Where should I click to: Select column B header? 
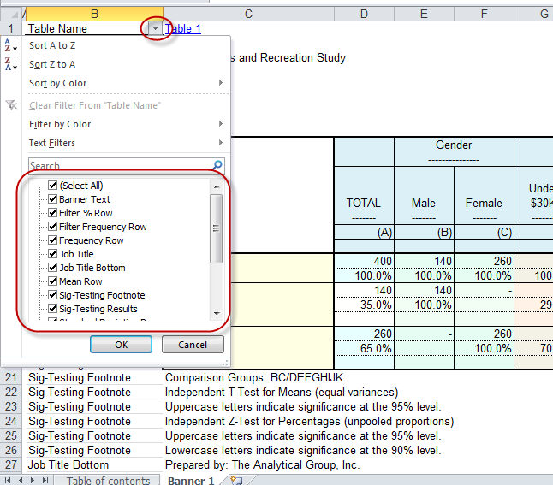pyautogui.click(x=94, y=14)
